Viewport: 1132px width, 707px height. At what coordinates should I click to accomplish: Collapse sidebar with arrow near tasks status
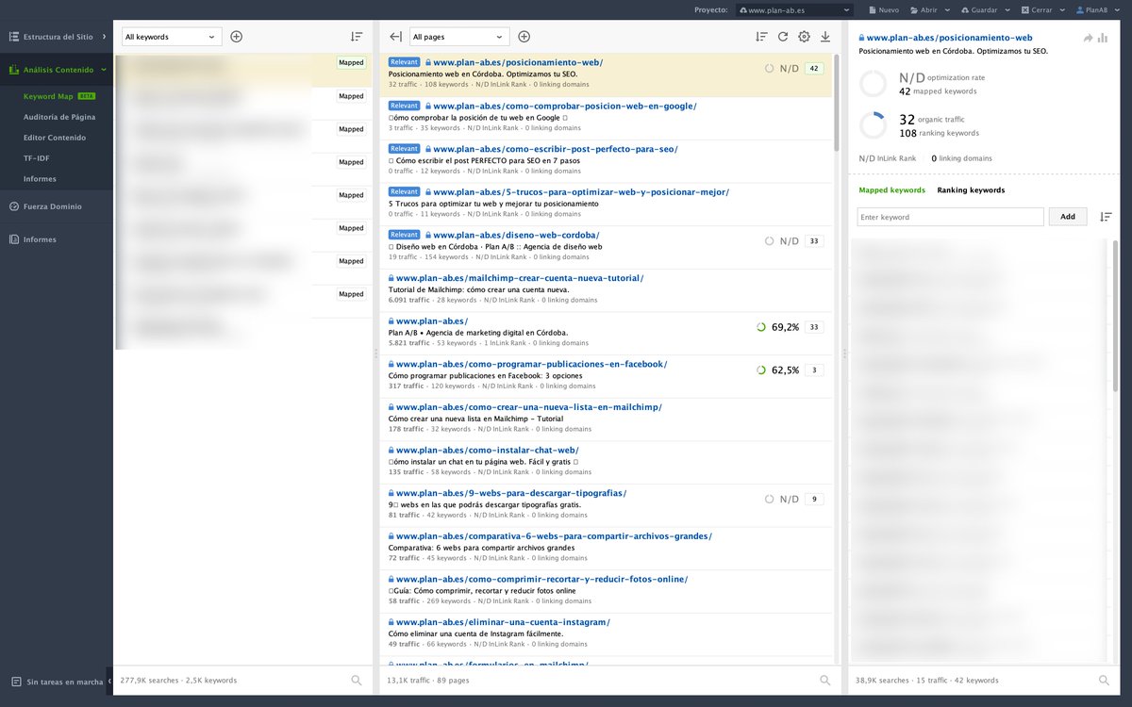109,681
